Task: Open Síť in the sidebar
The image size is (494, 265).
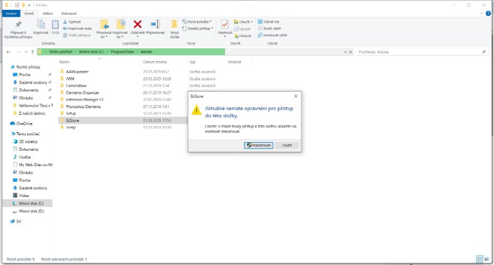Action: tap(19, 221)
